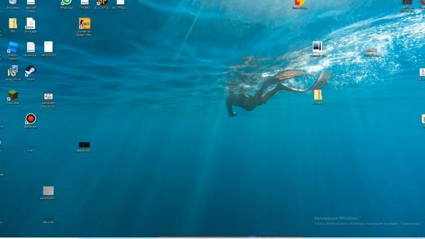The height and width of the screenshot is (239, 425).
Task: Select the bandicam video file thumbnail
Action: pos(48,100)
